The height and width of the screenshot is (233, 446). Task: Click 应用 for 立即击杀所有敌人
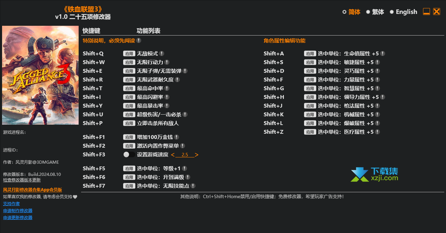129,123
